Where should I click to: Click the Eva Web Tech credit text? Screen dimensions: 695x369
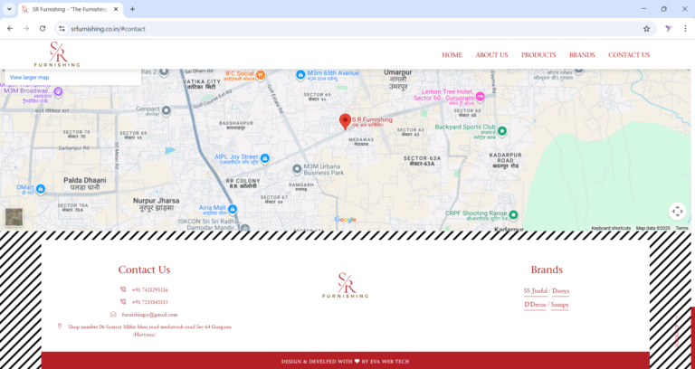(x=345, y=362)
